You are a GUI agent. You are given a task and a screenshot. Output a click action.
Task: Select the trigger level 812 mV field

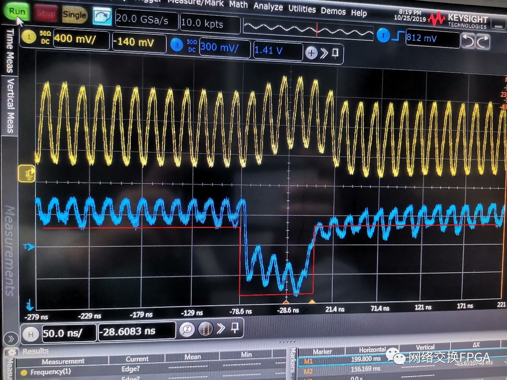pos(433,39)
